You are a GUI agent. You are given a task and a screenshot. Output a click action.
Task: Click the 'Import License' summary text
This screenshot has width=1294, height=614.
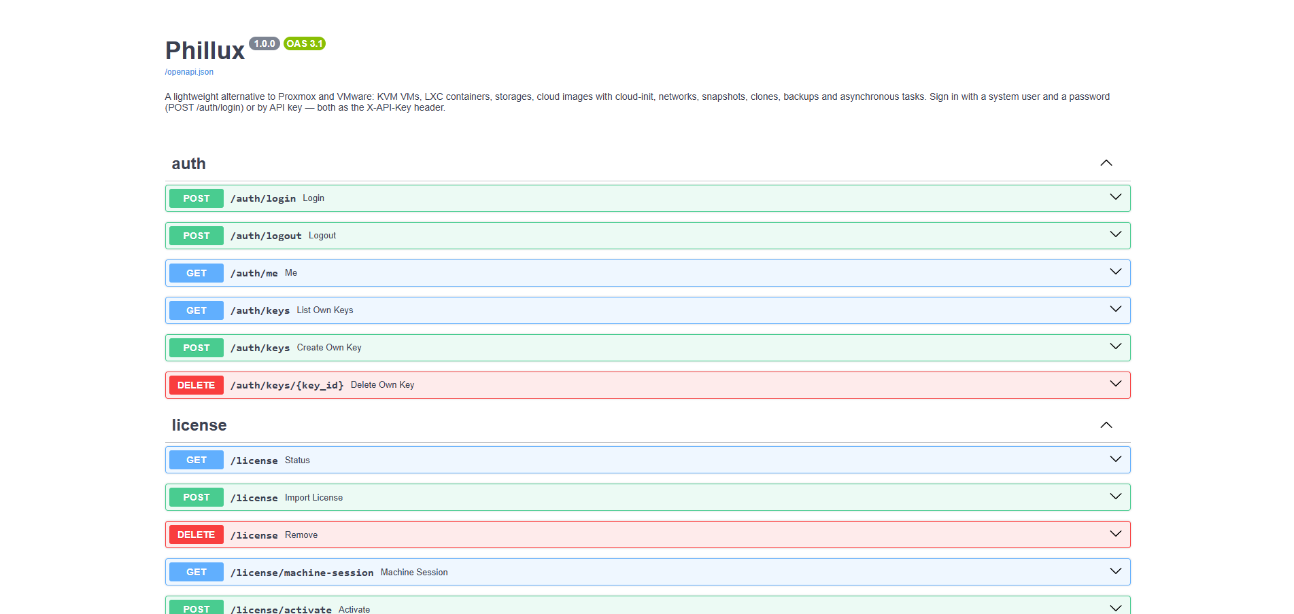click(313, 498)
